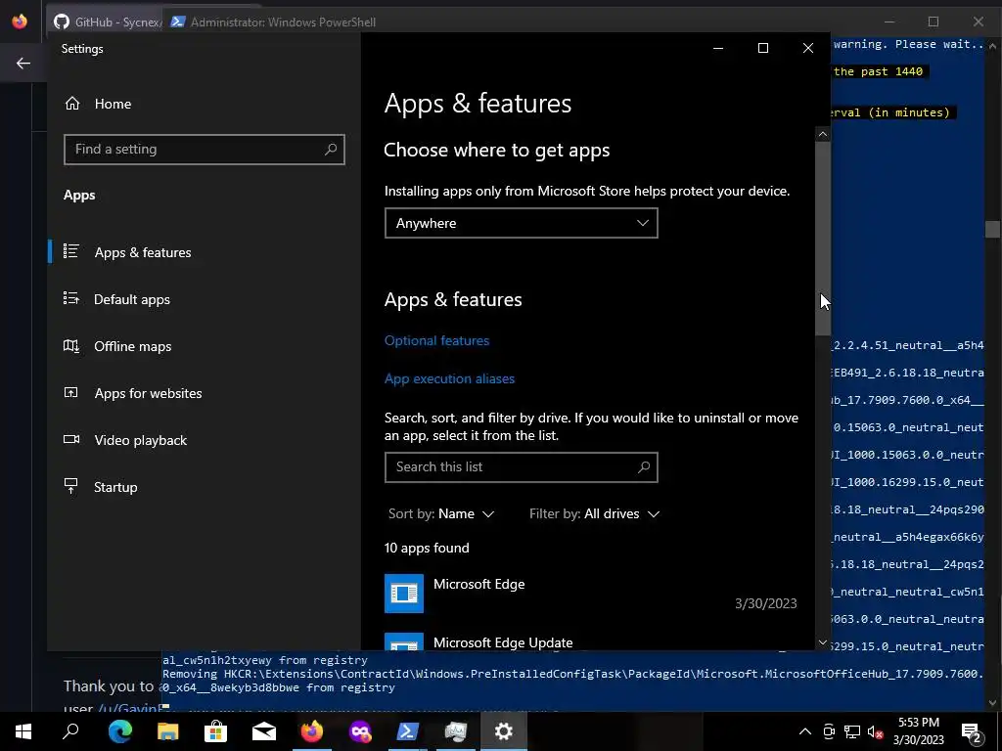Open Microsoft Edge from taskbar
The height and width of the screenshot is (751, 1002).
pos(119,731)
